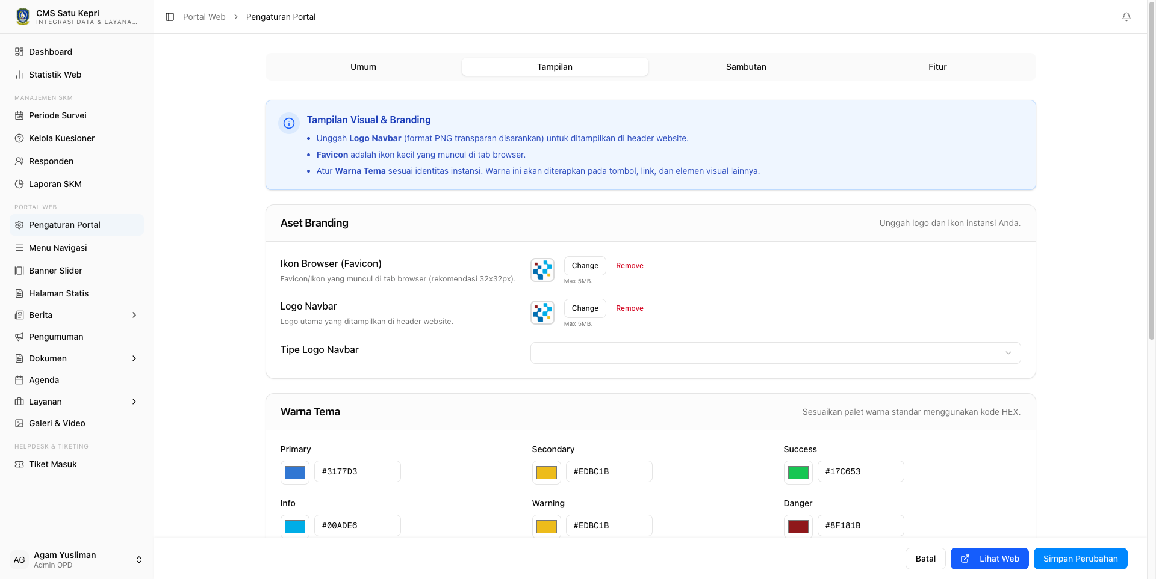The width and height of the screenshot is (1156, 579).
Task: Click the info icon in Tampilan Visual banner
Action: [289, 123]
